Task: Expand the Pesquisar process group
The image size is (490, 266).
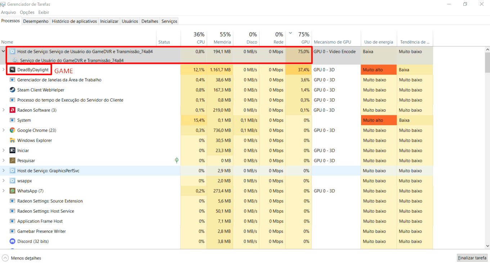Action: click(x=4, y=160)
